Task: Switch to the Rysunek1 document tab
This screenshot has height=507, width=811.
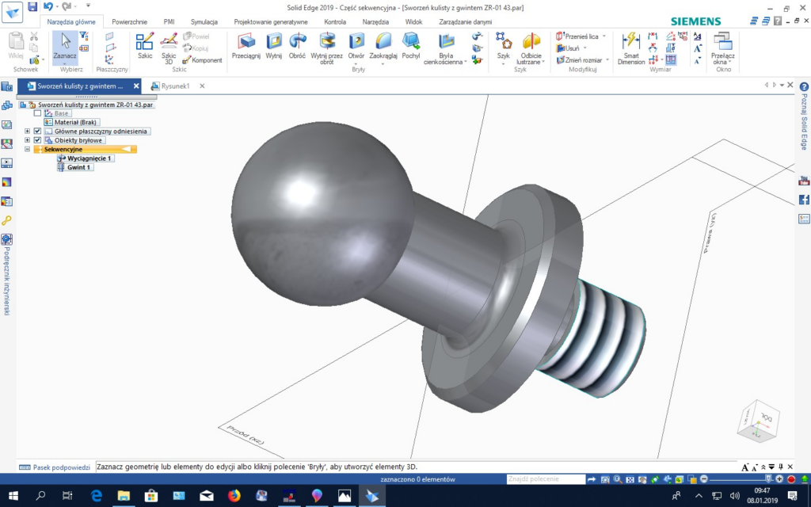Action: click(175, 86)
